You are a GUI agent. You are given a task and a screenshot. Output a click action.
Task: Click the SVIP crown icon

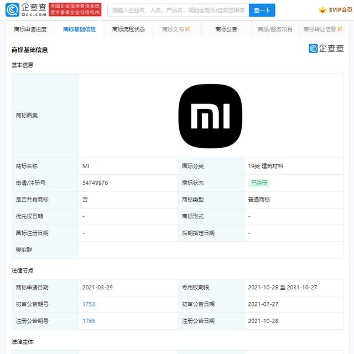point(322,10)
